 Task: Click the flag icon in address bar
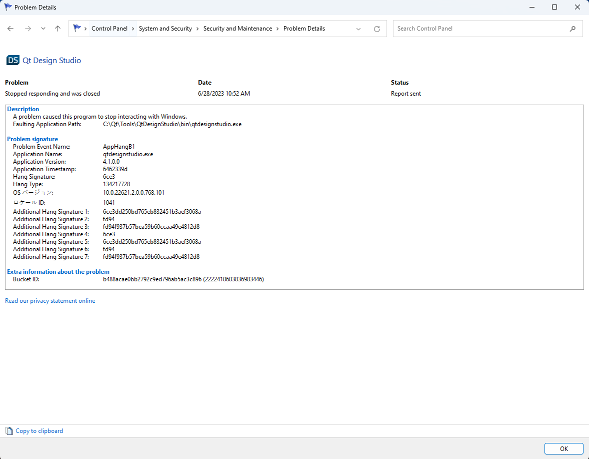pos(77,28)
